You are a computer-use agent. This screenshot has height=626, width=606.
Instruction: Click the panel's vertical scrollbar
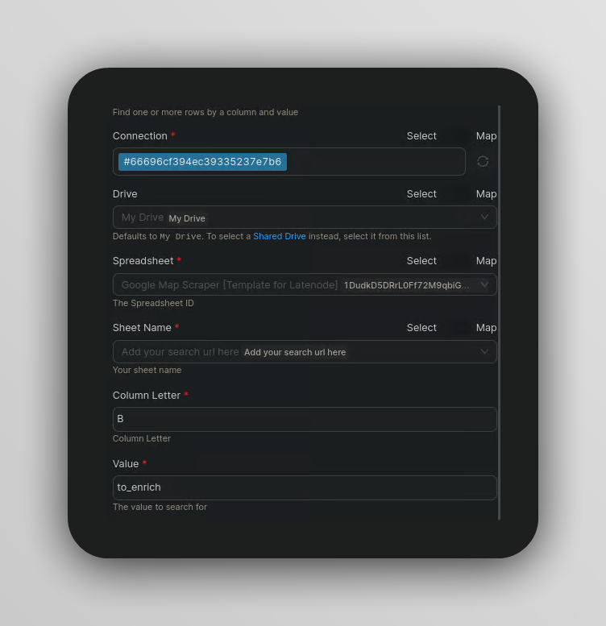coord(499,313)
